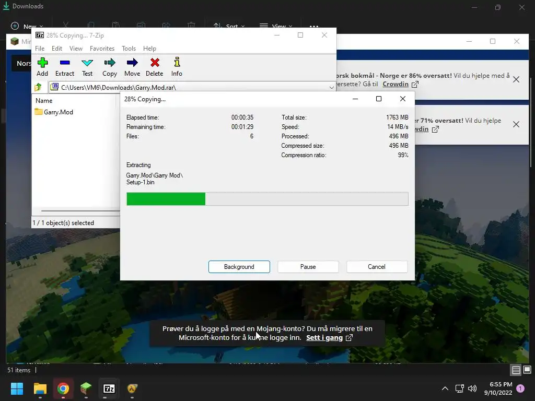This screenshot has width=535, height=401.
Task: Open volume control in system tray
Action: tap(472, 388)
